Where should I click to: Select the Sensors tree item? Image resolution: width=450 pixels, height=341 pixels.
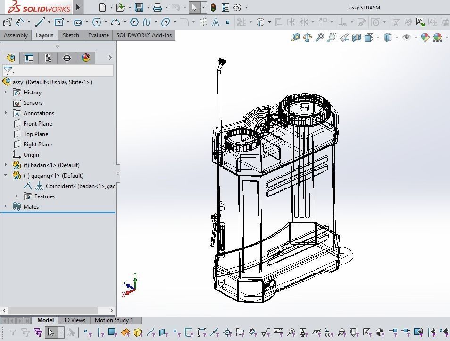point(33,103)
